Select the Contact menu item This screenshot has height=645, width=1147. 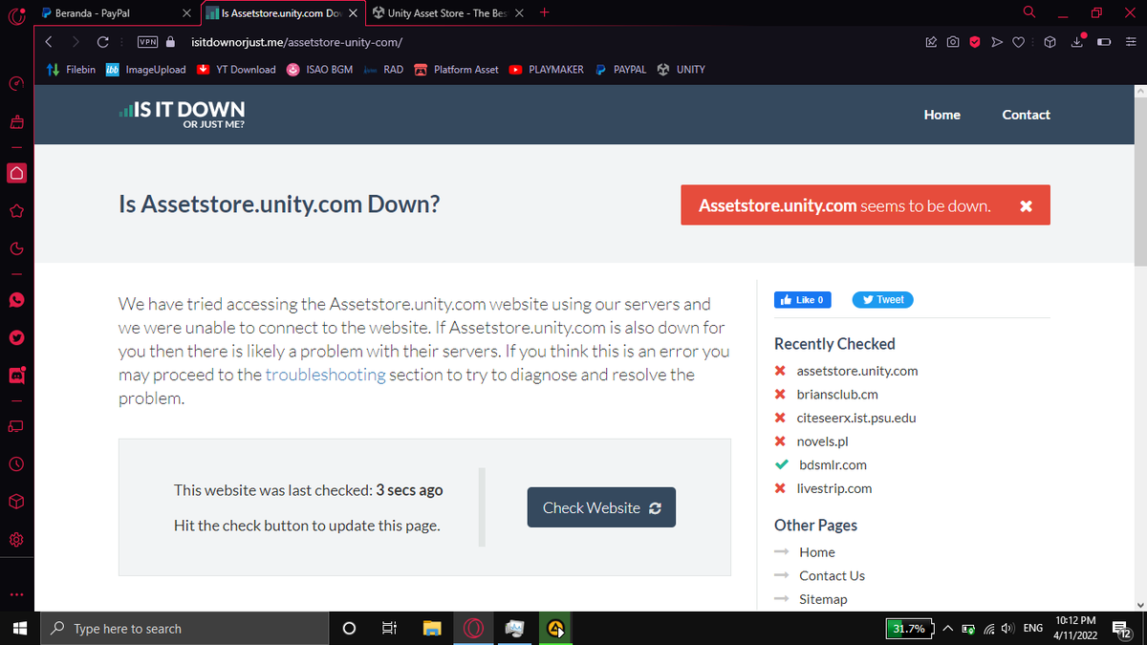click(x=1026, y=115)
